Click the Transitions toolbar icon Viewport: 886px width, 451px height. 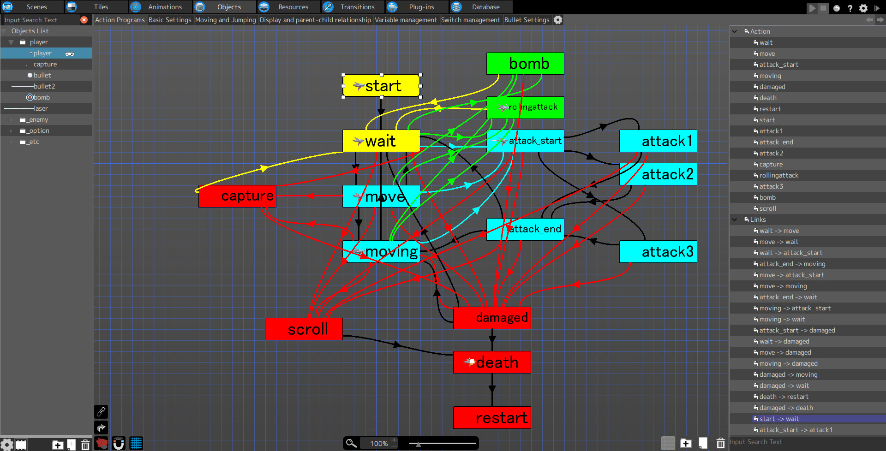(329, 7)
